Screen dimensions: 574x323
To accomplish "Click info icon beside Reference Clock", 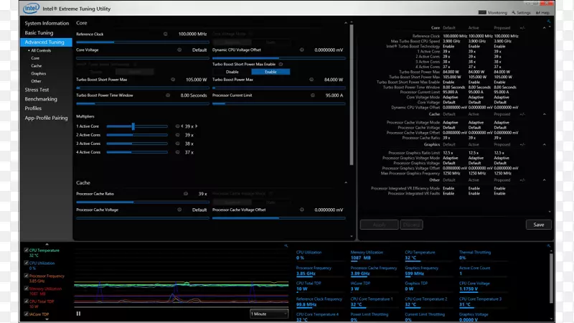I will point(165,34).
